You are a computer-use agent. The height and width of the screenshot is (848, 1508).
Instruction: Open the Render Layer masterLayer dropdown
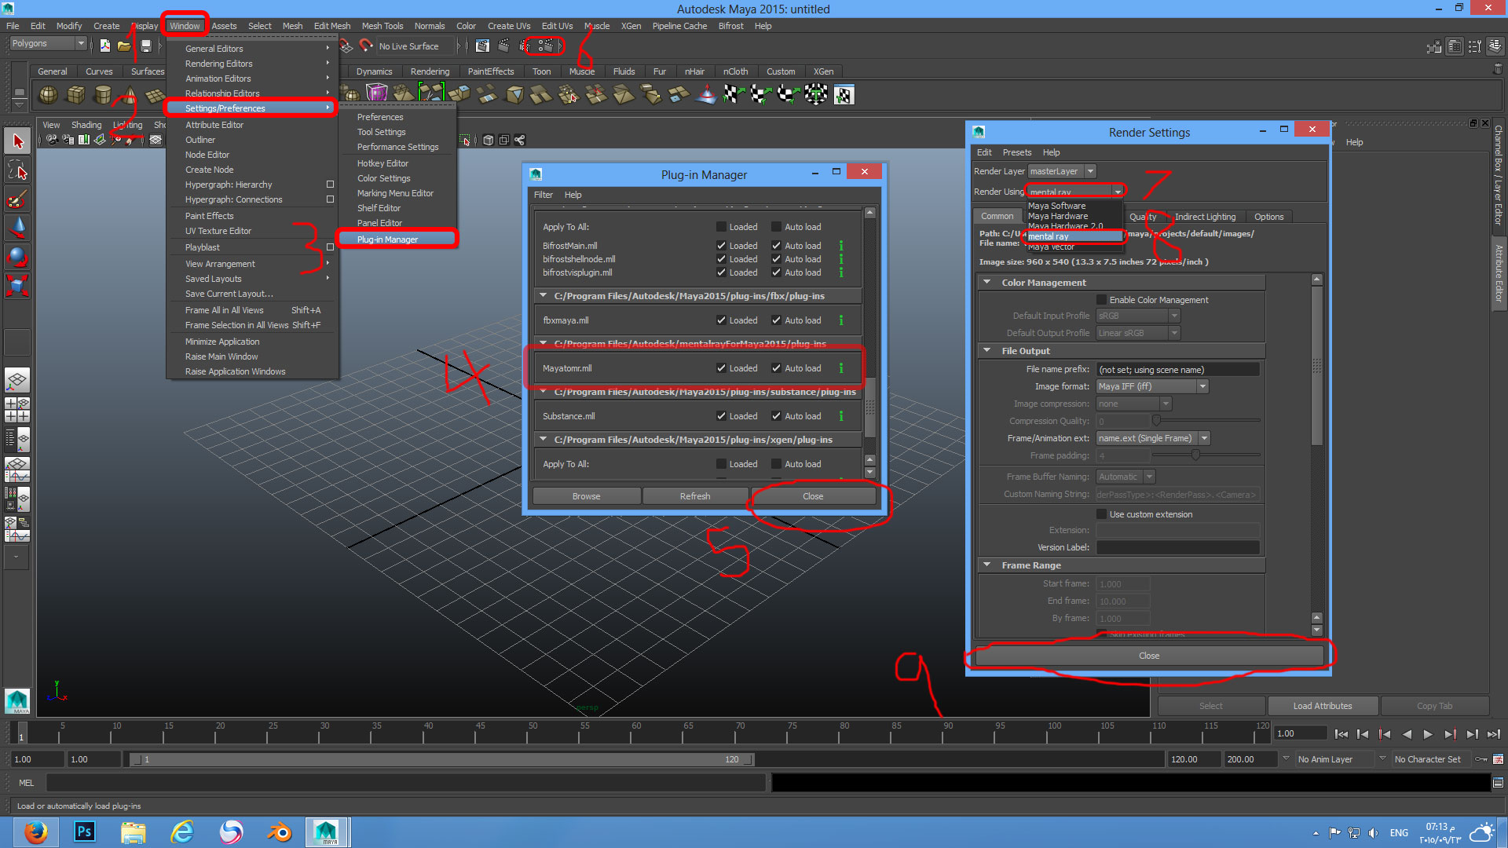[1062, 171]
